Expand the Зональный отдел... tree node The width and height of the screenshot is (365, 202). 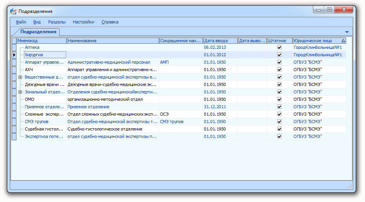[20, 92]
